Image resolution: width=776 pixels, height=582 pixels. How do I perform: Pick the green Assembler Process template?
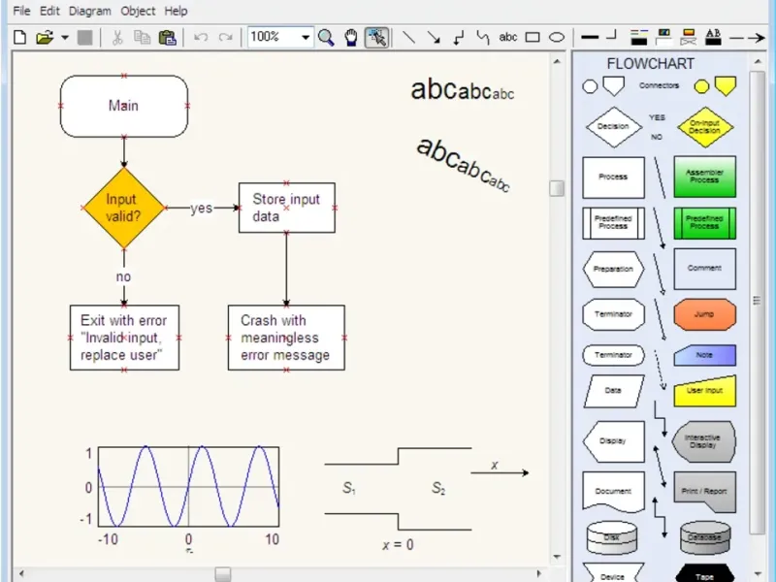[705, 177]
